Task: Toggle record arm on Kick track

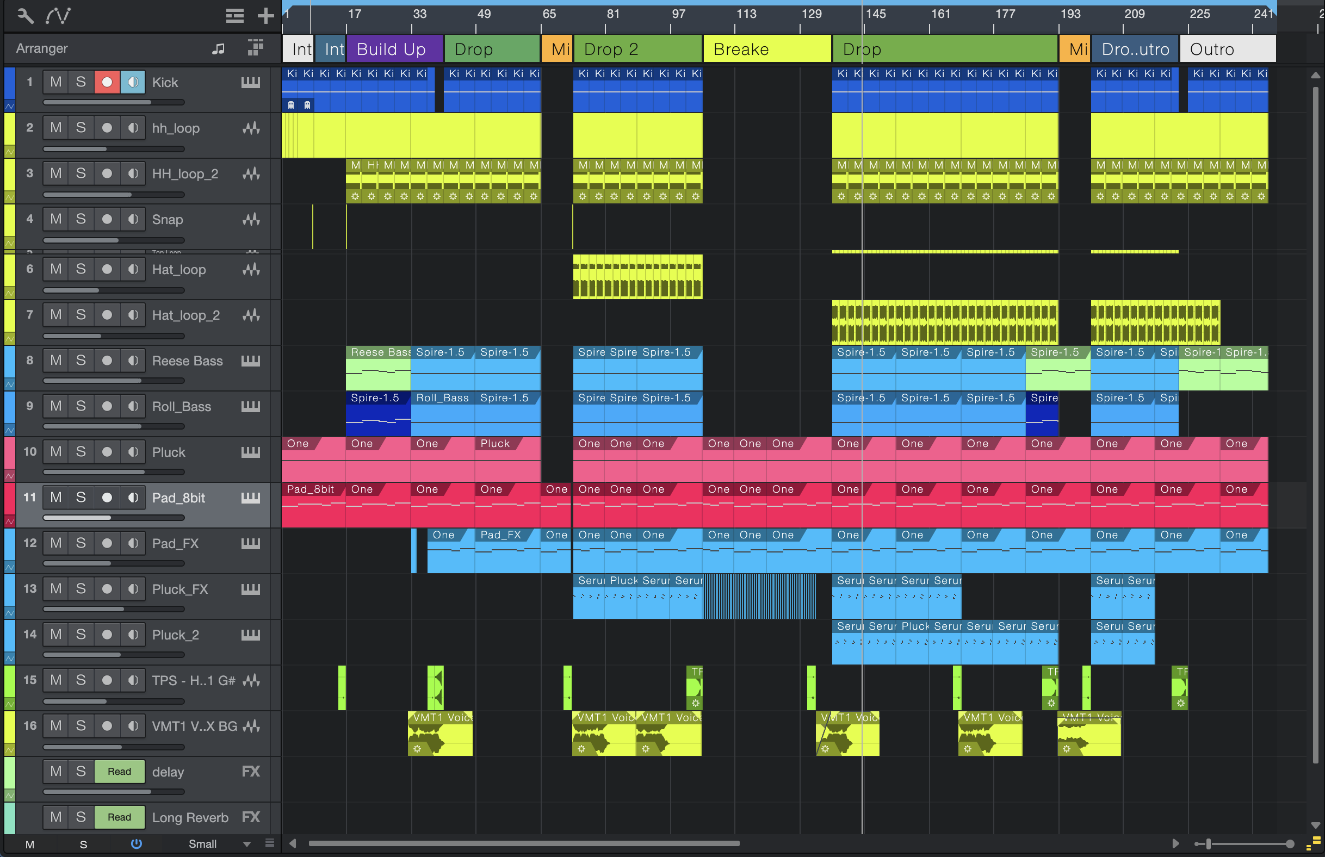Action: pyautogui.click(x=107, y=82)
